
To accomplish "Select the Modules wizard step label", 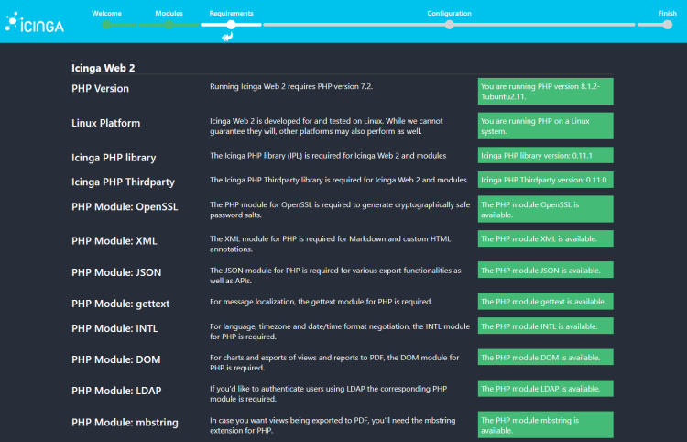I will coord(169,13).
